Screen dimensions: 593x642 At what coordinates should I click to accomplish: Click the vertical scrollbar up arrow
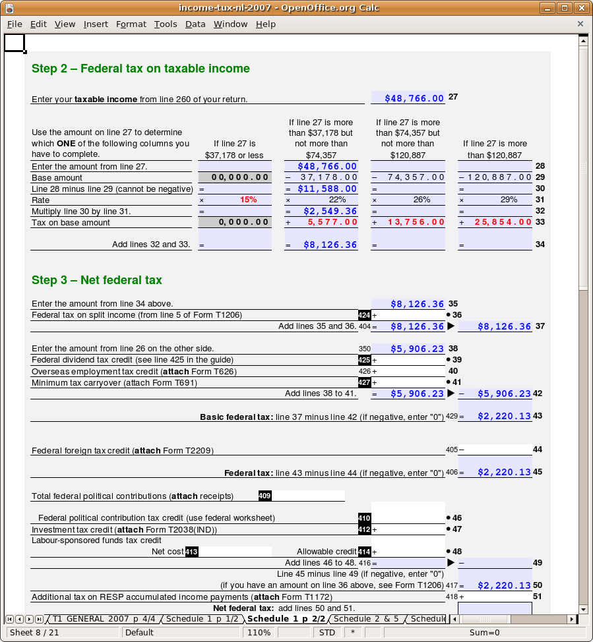tap(584, 40)
